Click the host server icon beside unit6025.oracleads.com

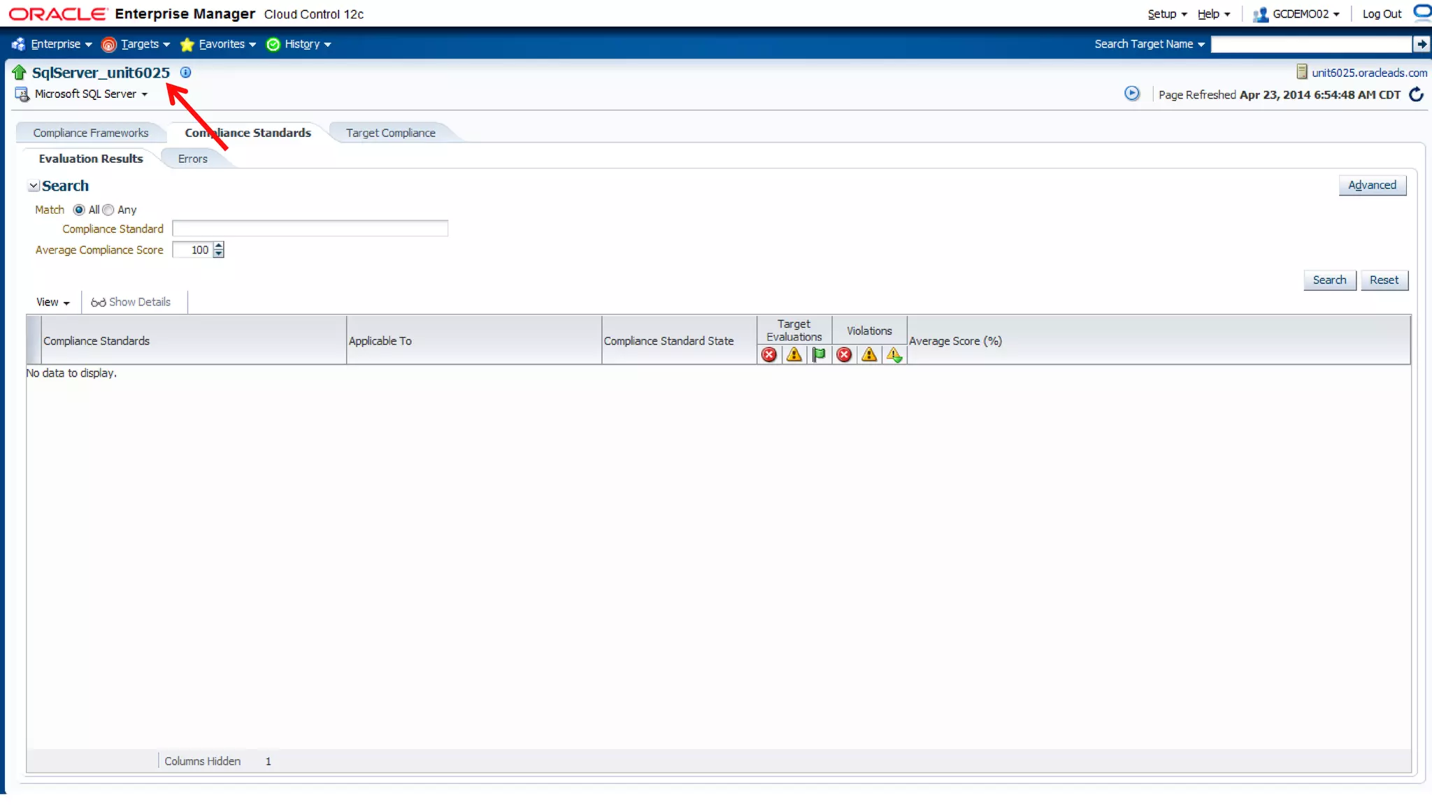pos(1301,72)
